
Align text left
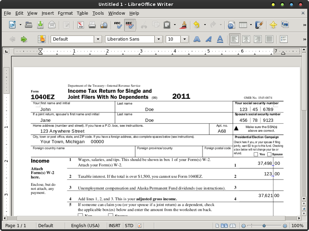[x=235, y=39]
